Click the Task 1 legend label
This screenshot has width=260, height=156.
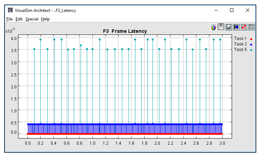pos(240,39)
